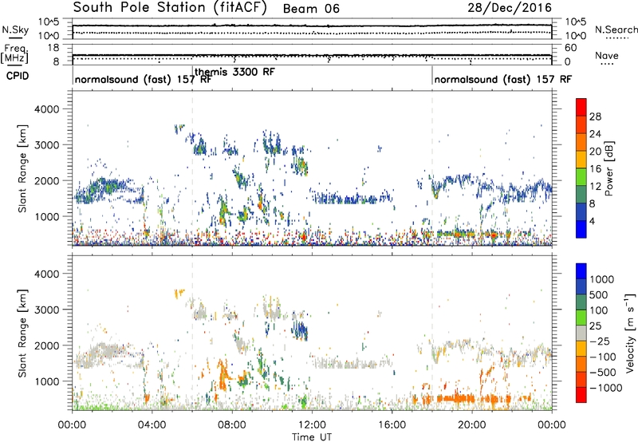Click the 'N.Search' legend label
The height and width of the screenshot is (442, 638).
pos(616,30)
